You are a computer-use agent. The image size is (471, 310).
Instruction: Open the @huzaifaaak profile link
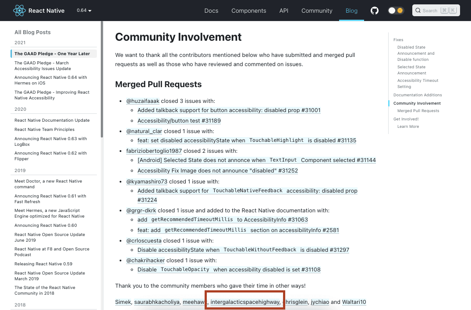[143, 101]
